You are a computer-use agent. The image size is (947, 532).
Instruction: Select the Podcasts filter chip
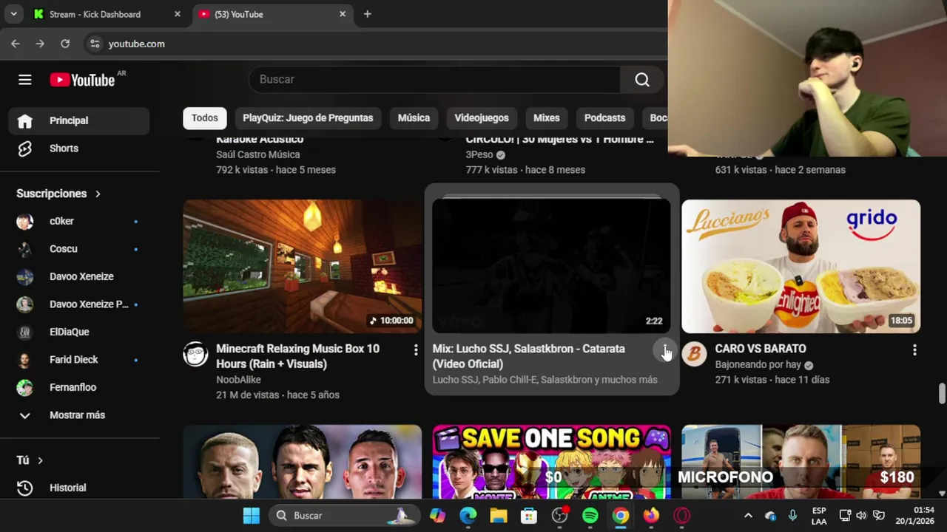point(605,118)
